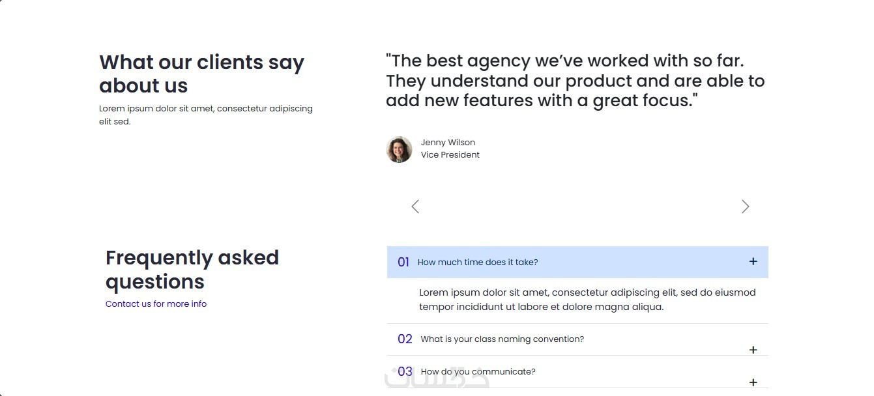The image size is (874, 396).
Task: Click the next testimonial right arrow
Action: click(745, 206)
